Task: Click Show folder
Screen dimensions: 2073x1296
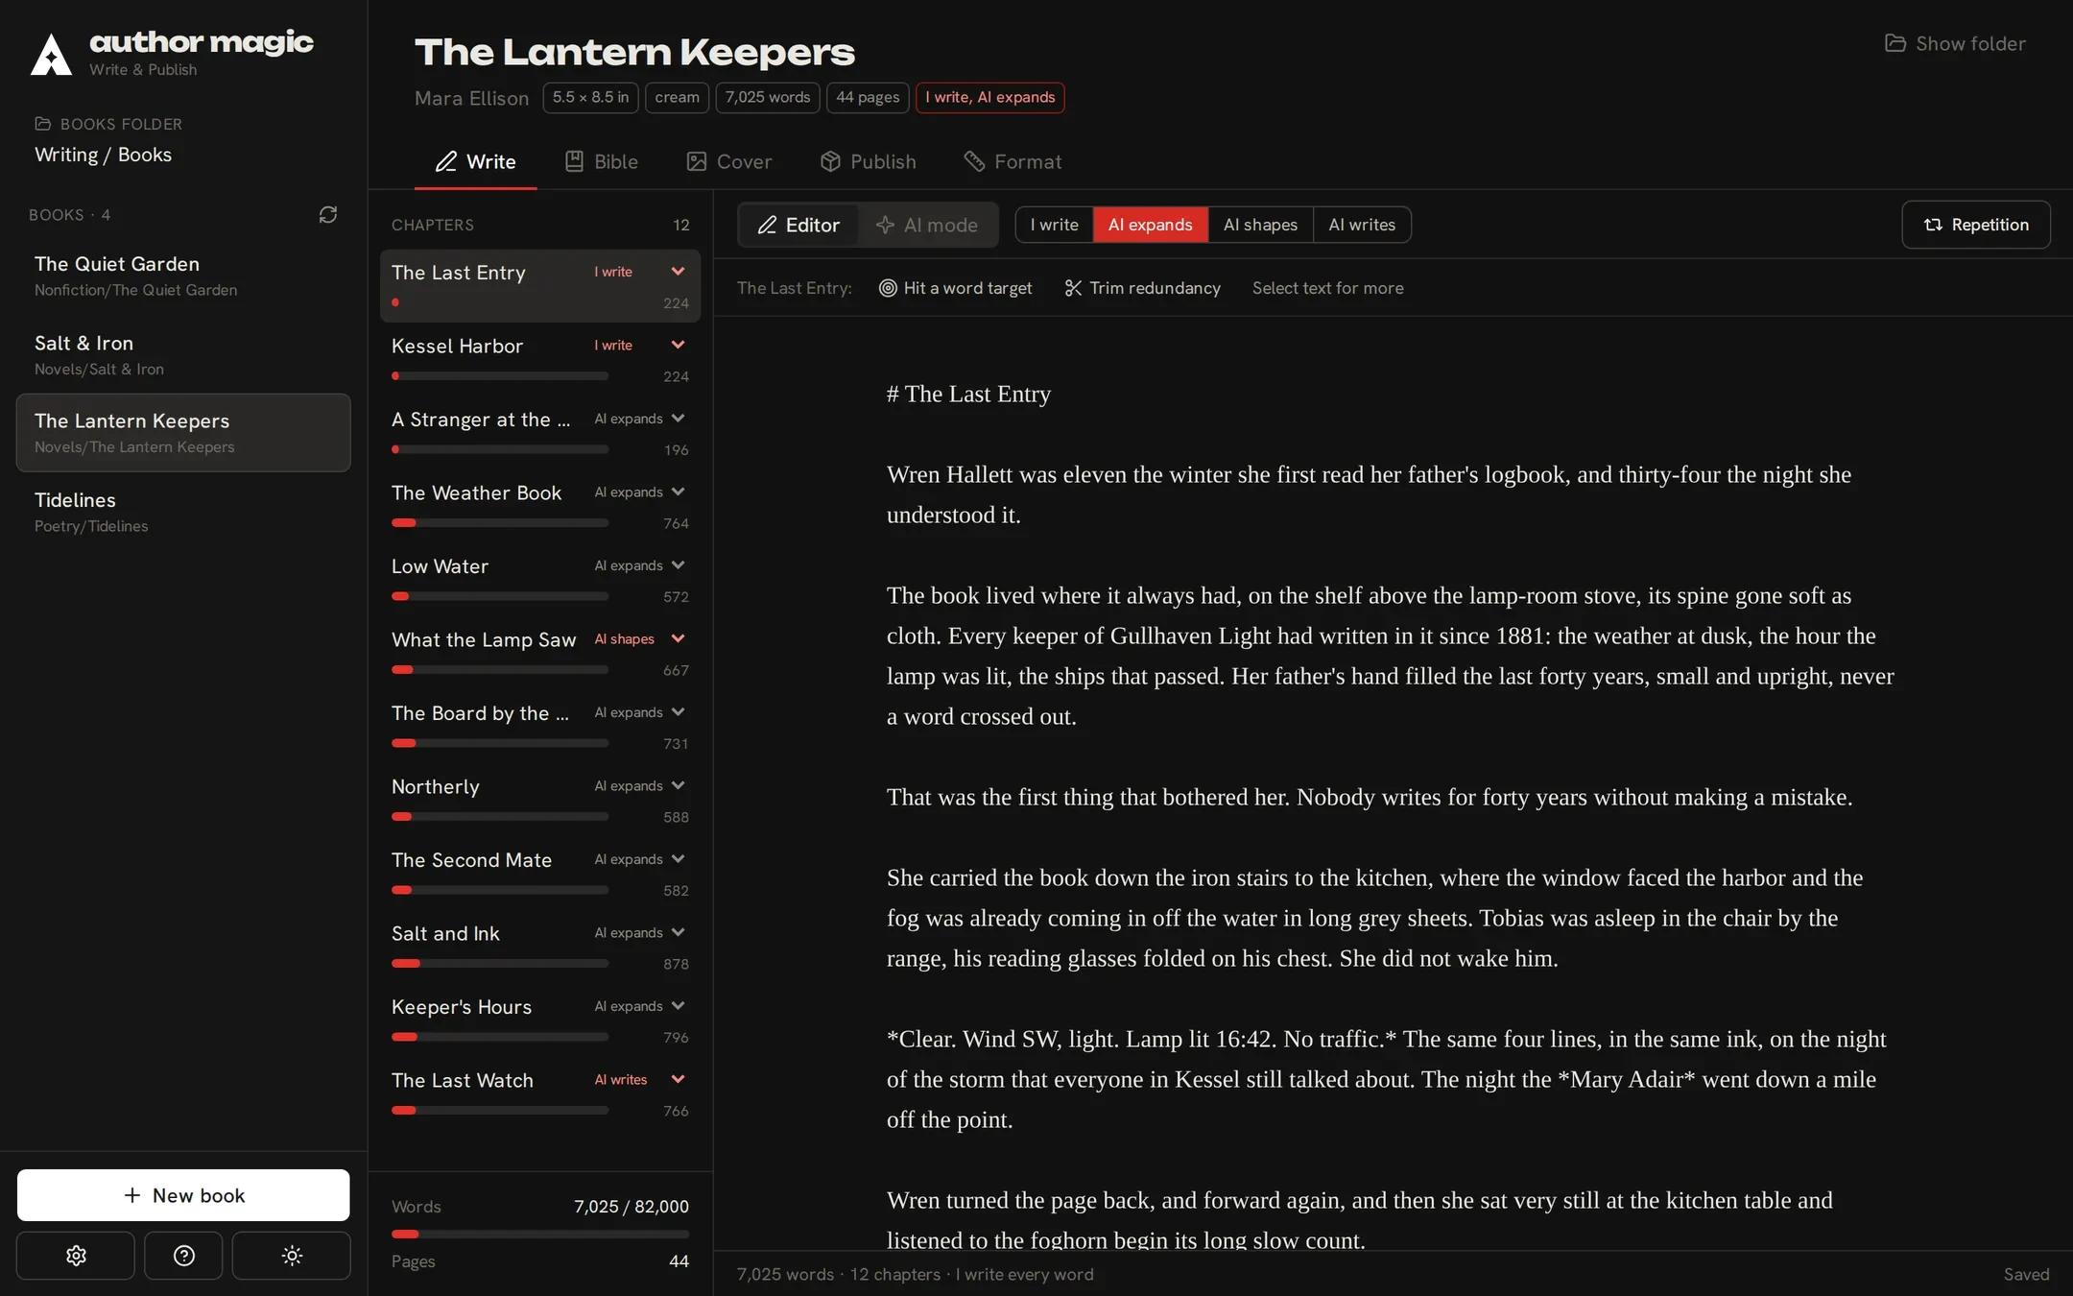Action: (1955, 43)
